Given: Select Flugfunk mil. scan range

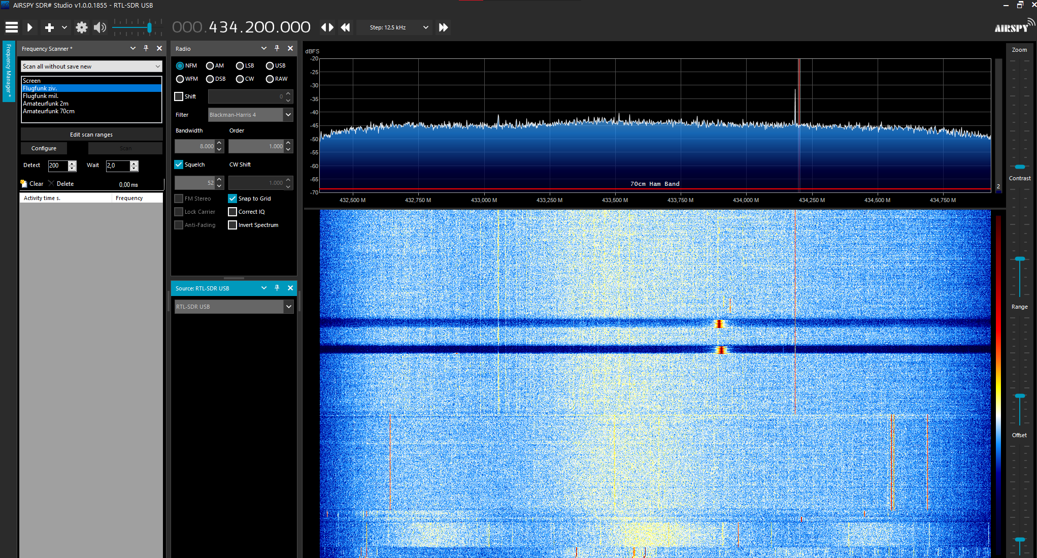Looking at the screenshot, I should pos(91,95).
